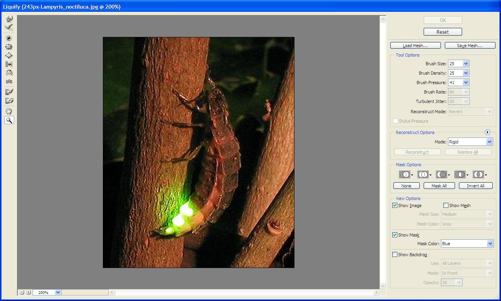
Task: Open the Reconstruct Options flyout arrow
Action: (x=488, y=132)
